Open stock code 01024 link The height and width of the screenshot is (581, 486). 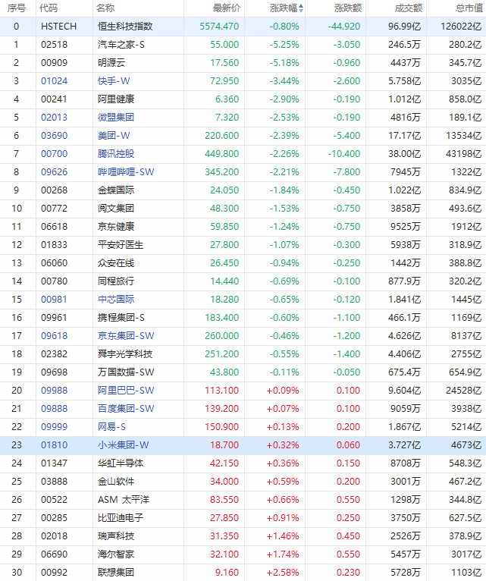coord(55,80)
